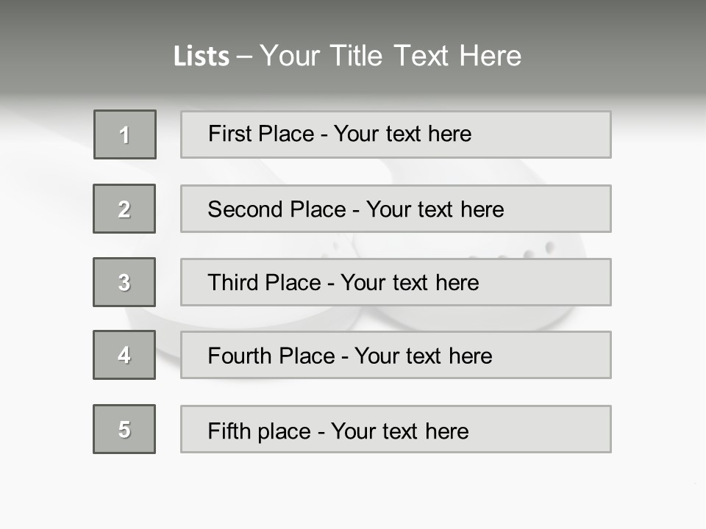Click 'Your text here' in First Place row
This screenshot has width=706, height=529.
pyautogui.click(x=402, y=134)
